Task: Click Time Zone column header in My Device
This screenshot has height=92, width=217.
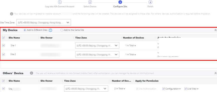Action: pos(81,38)
